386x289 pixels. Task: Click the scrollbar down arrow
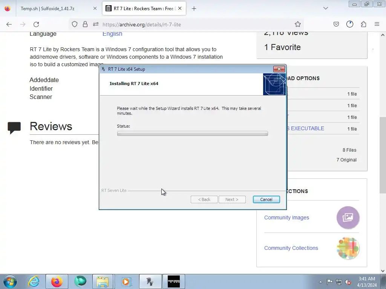coord(383,271)
